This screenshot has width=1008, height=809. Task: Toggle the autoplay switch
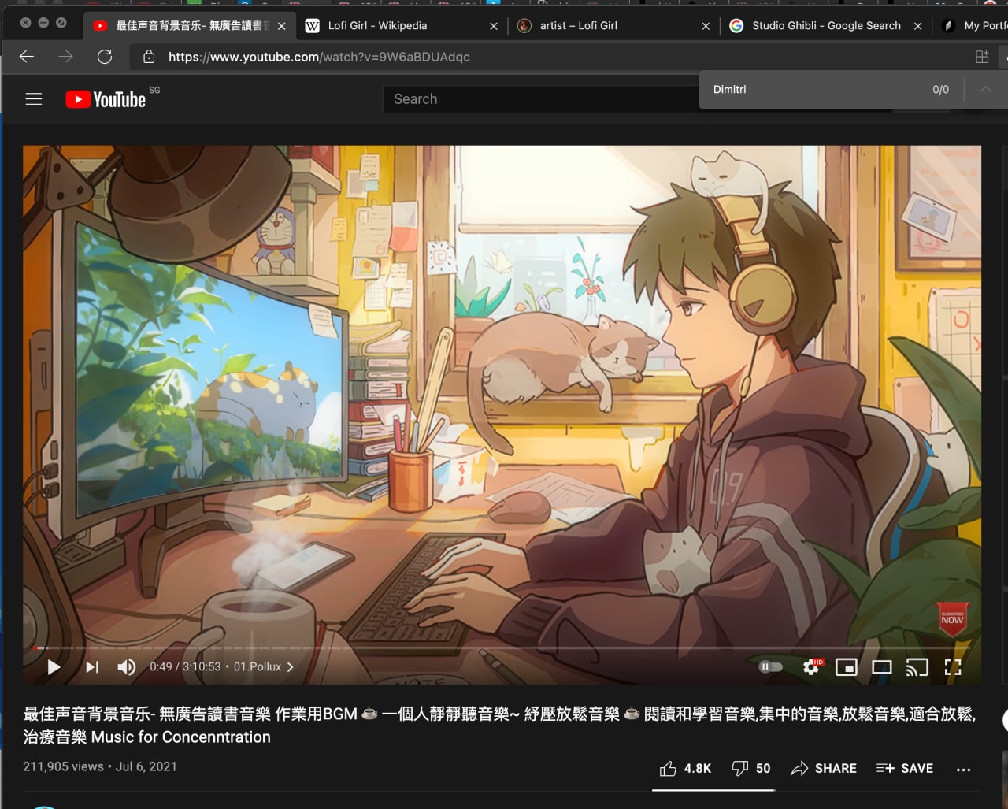(x=770, y=667)
